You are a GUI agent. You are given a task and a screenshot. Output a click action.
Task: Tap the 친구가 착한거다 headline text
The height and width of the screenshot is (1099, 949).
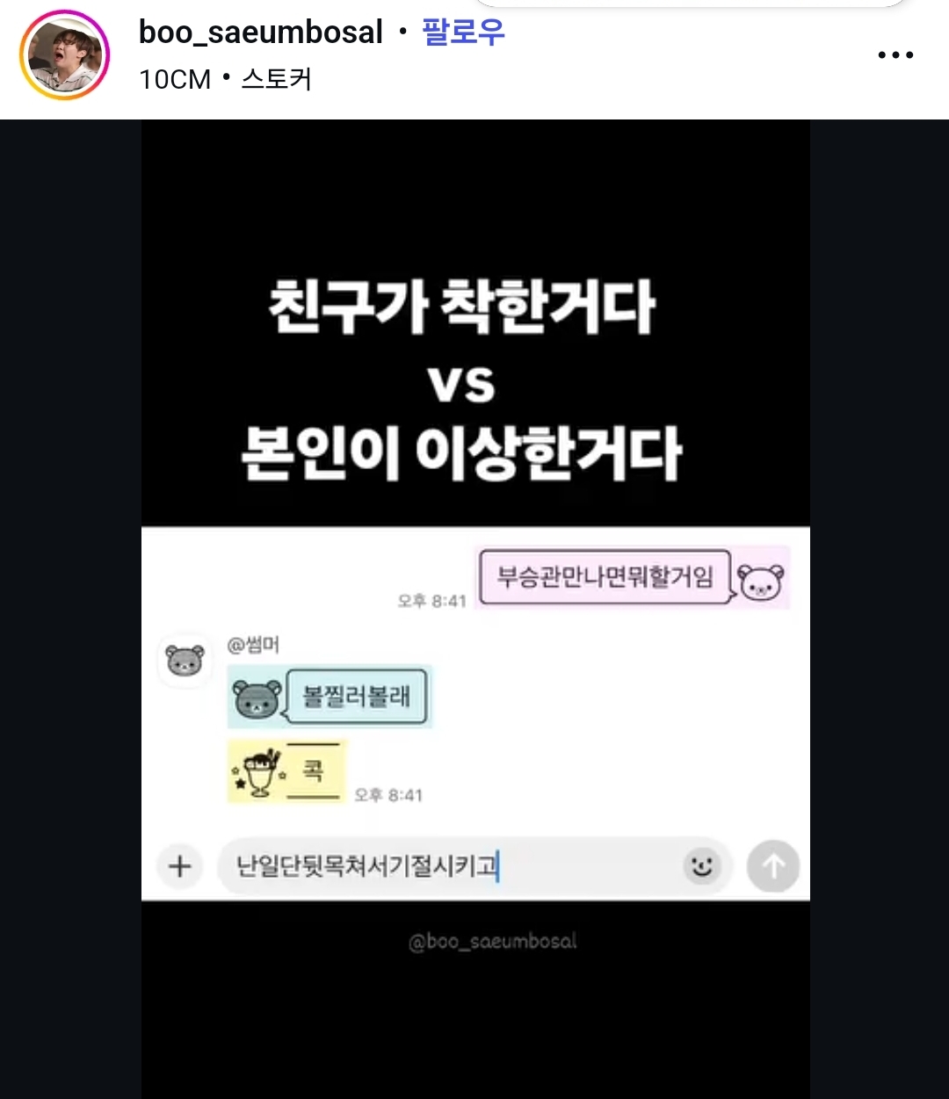click(x=462, y=307)
